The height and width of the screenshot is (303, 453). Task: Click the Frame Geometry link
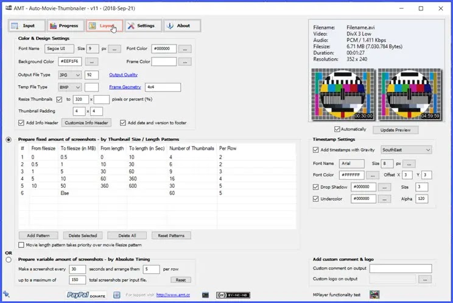(125, 87)
